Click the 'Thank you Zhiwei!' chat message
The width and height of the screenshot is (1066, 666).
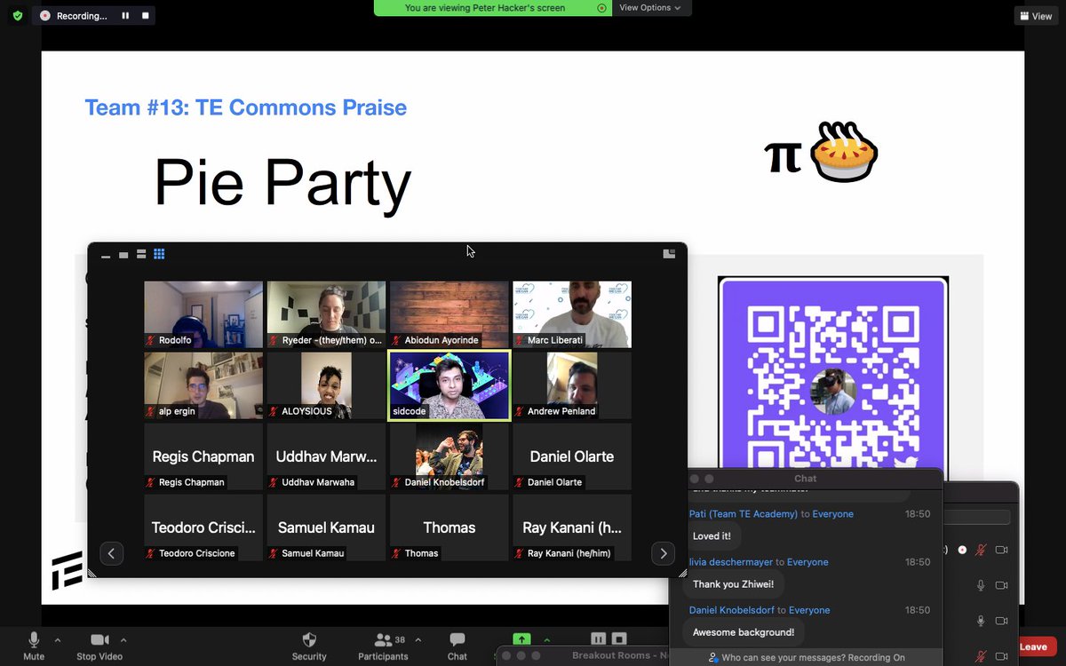[x=733, y=584]
